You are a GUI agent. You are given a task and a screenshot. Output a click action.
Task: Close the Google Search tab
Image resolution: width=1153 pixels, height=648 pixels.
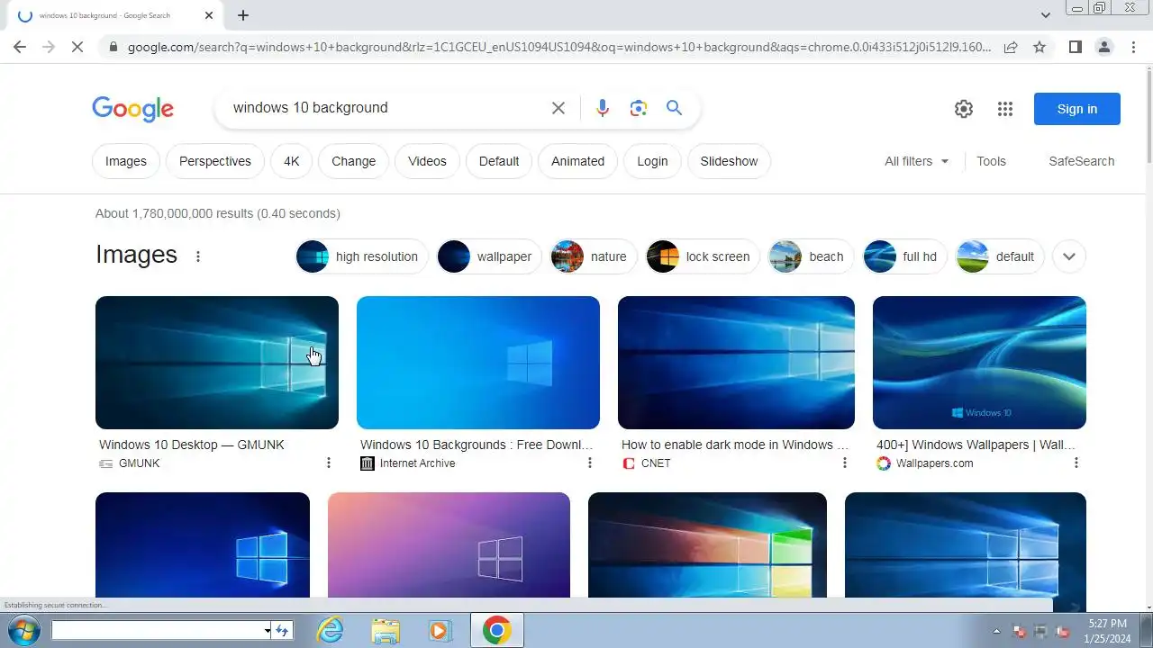[209, 15]
